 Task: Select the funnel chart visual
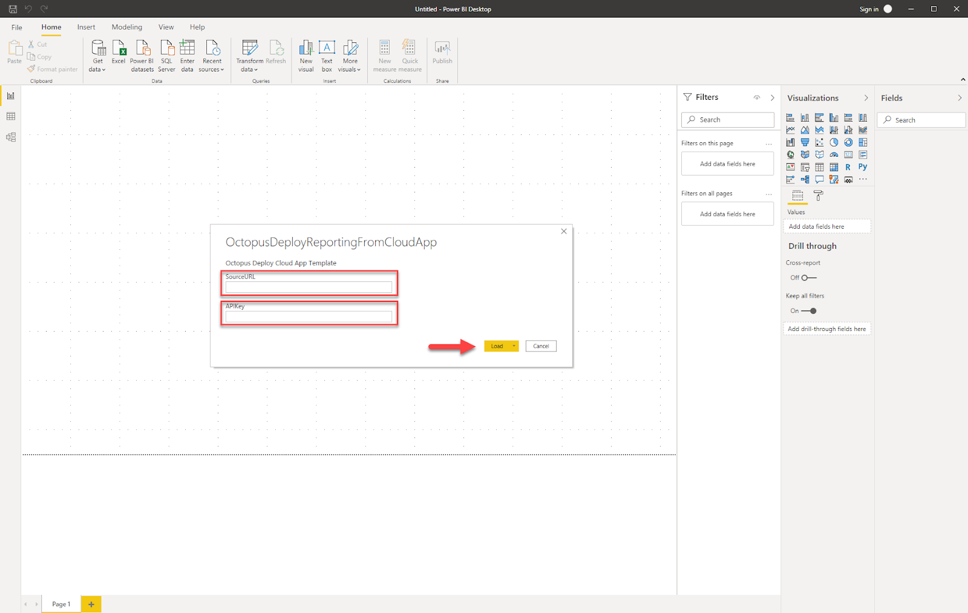pos(805,142)
